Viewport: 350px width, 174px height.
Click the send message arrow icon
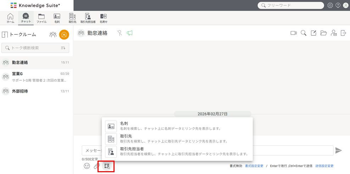(x=339, y=151)
